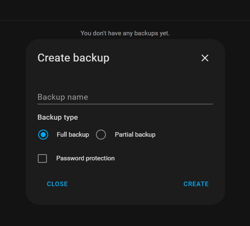Click the "Create backup" dialog title

74,58
